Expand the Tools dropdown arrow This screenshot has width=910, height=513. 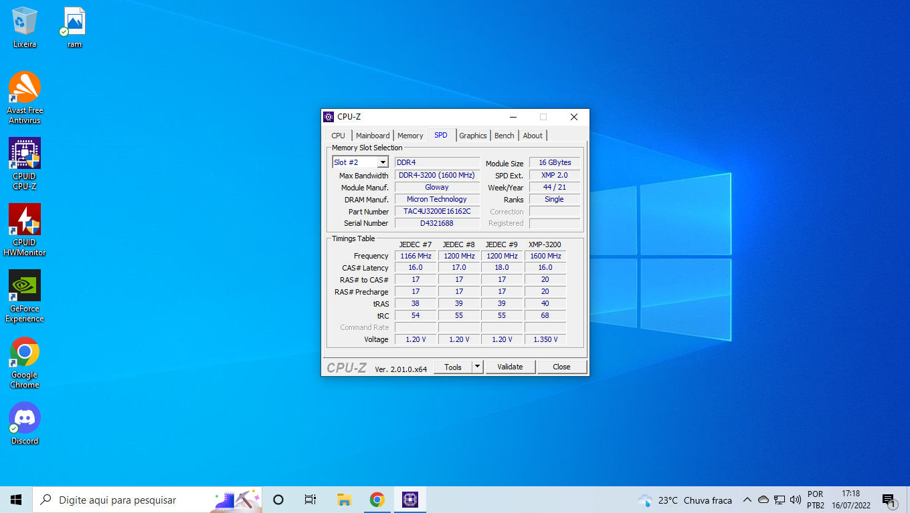(x=477, y=367)
